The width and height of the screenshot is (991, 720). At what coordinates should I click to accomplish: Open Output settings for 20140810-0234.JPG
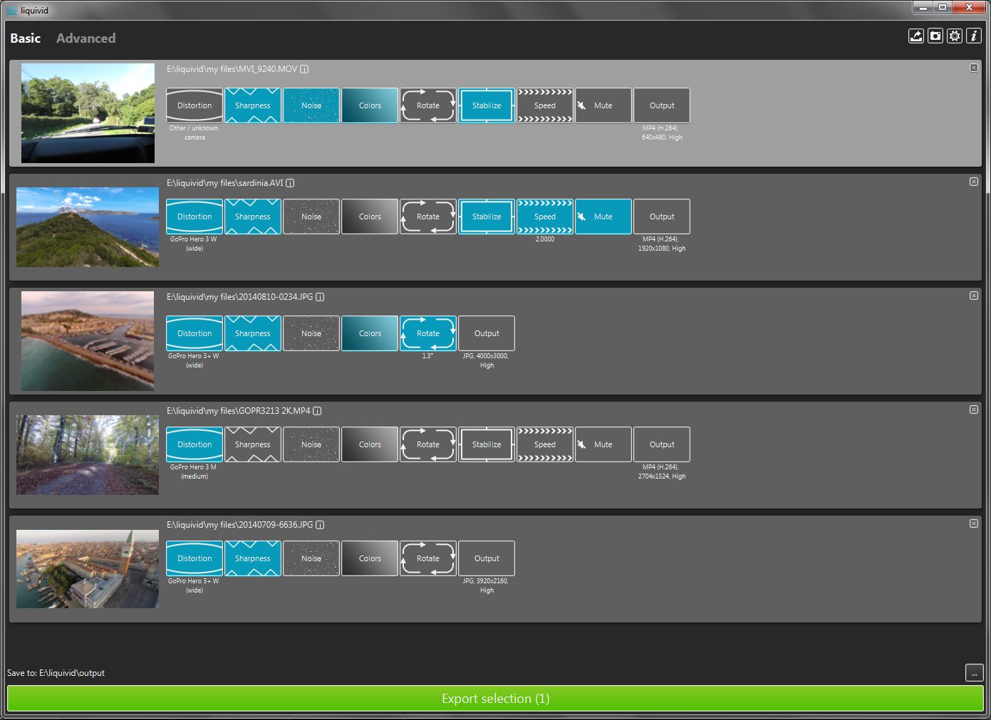[487, 333]
